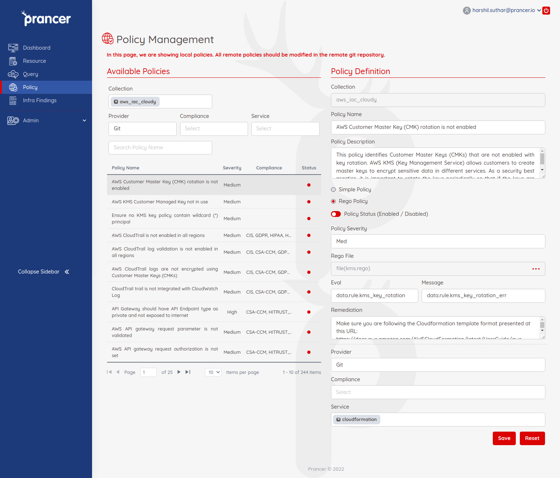Remove the aws_iac_cloudy collection tag
Screen dimensions: 560x478
[116, 102]
